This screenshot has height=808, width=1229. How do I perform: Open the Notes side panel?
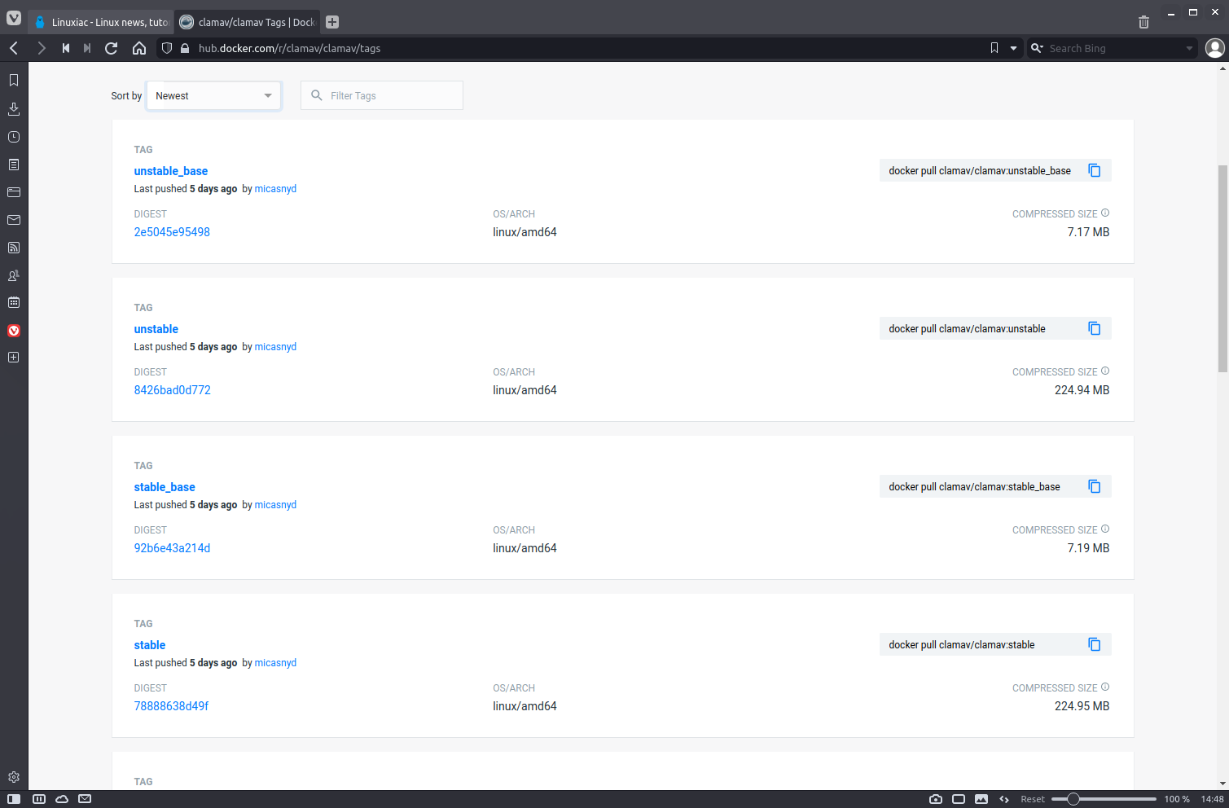tap(14, 165)
